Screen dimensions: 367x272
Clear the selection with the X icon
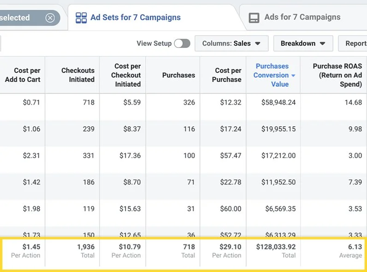(x=50, y=18)
